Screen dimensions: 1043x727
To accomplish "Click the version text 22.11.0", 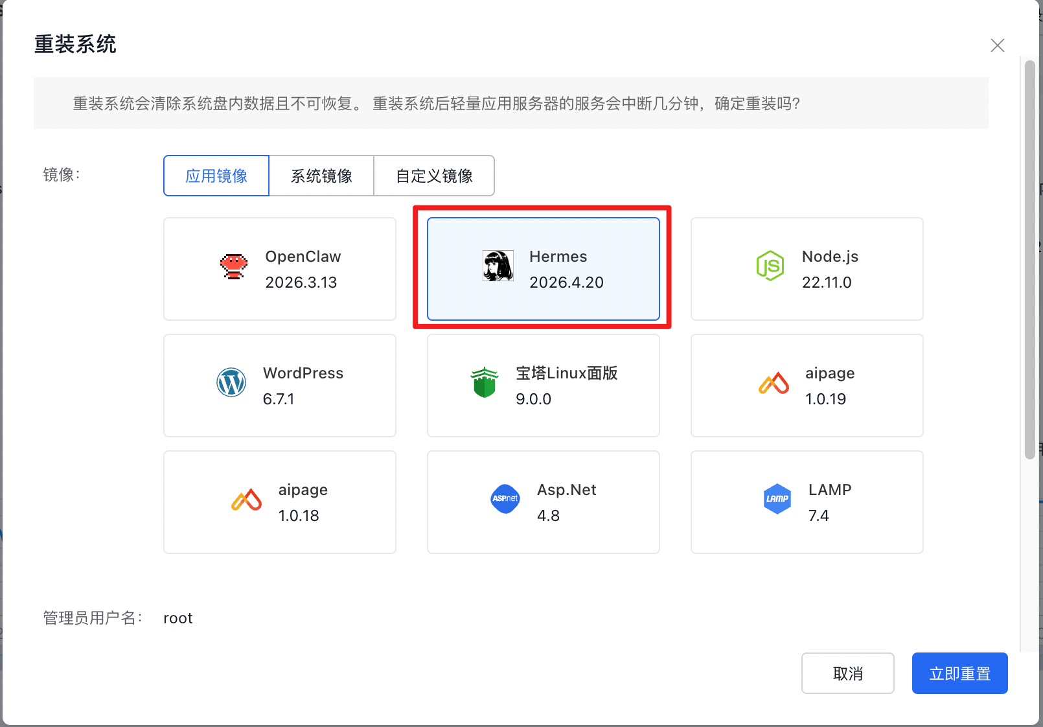I will (x=827, y=283).
